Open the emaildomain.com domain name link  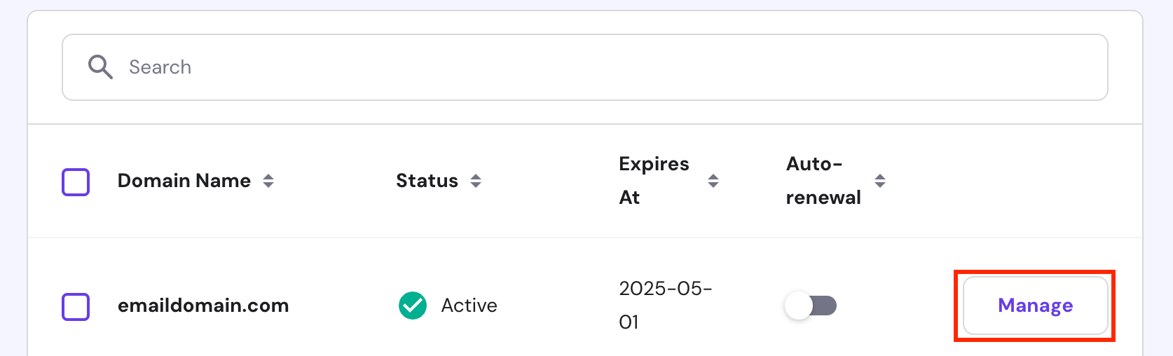203,306
